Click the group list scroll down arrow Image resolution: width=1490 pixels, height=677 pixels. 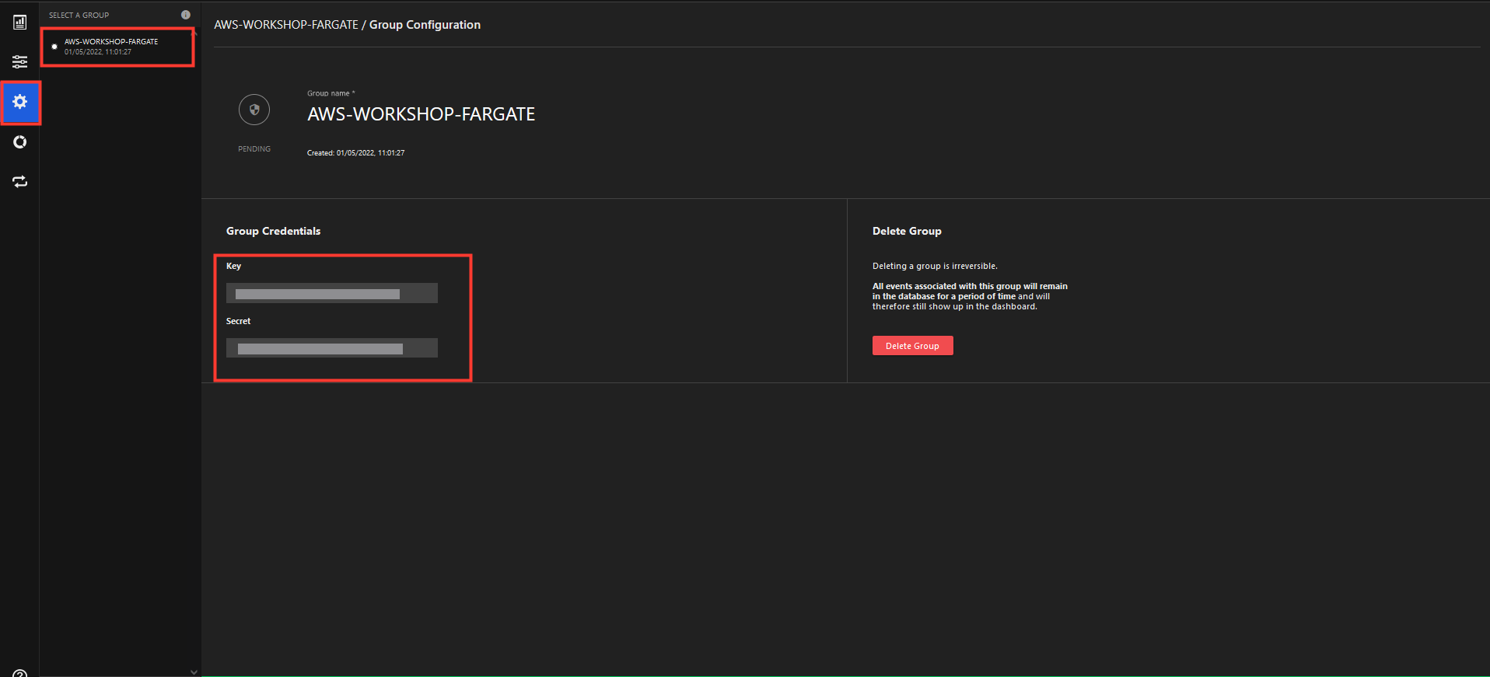click(x=194, y=672)
